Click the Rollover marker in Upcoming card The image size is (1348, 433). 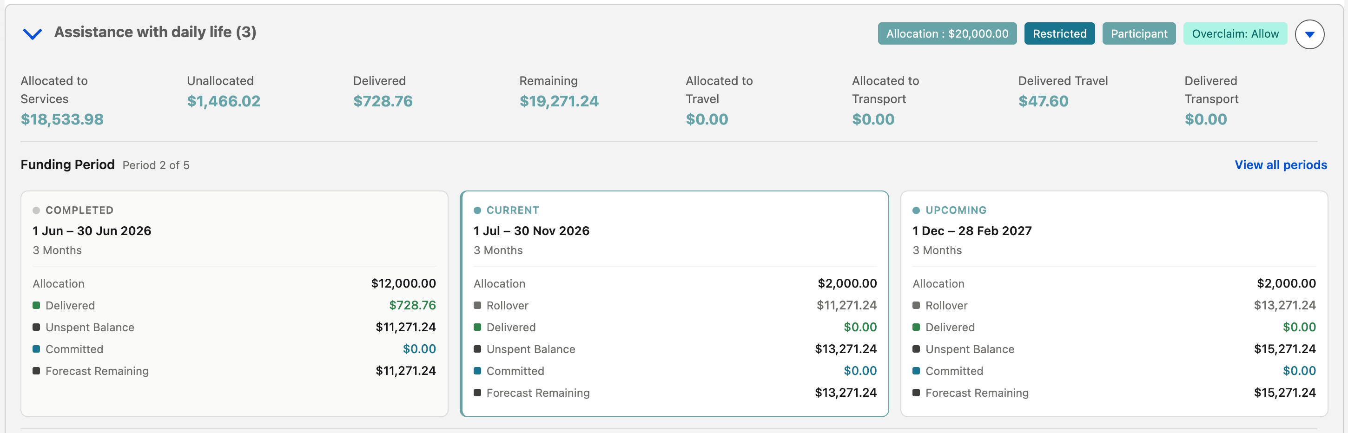(916, 305)
